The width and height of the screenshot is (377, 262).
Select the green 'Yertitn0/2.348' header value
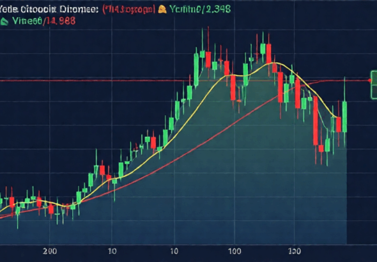click(x=200, y=9)
